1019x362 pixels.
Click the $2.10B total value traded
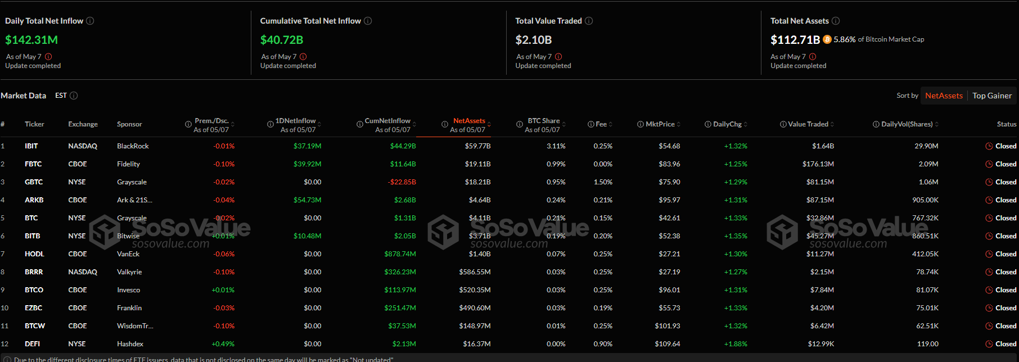[534, 40]
